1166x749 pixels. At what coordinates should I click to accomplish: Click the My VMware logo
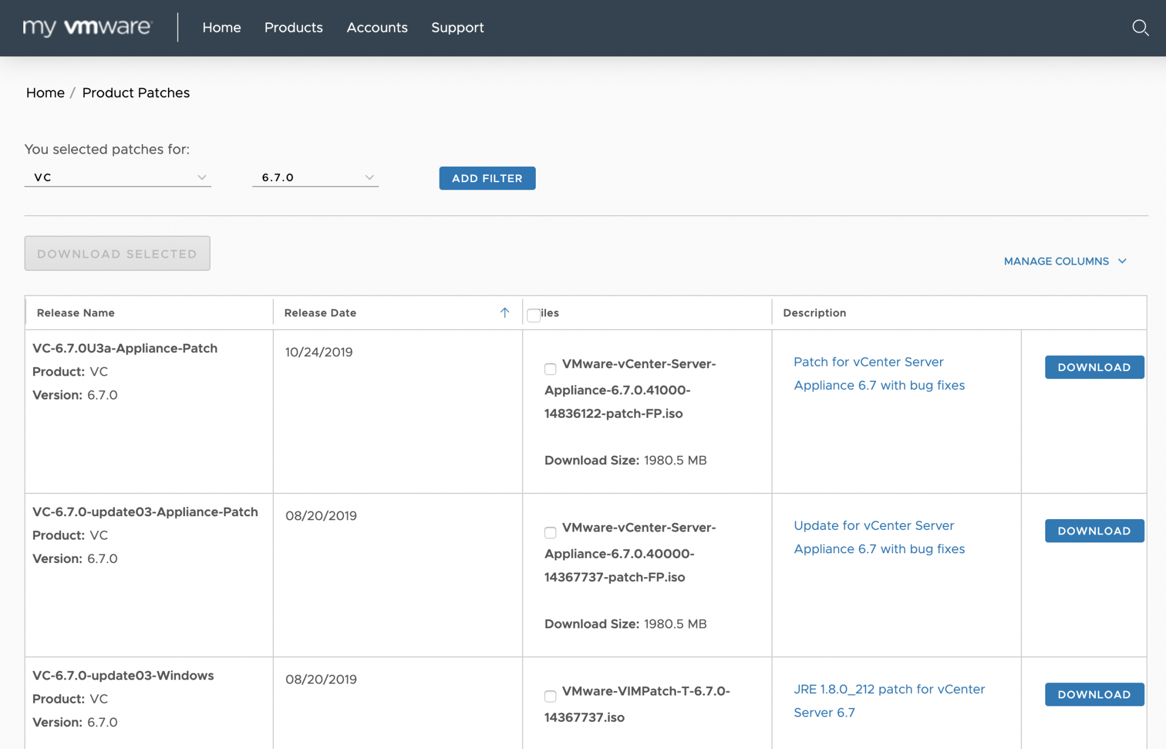[87, 26]
